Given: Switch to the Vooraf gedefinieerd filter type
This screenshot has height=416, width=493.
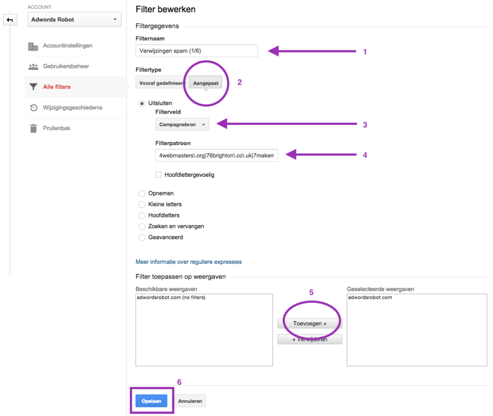Looking at the screenshot, I should coord(162,83).
